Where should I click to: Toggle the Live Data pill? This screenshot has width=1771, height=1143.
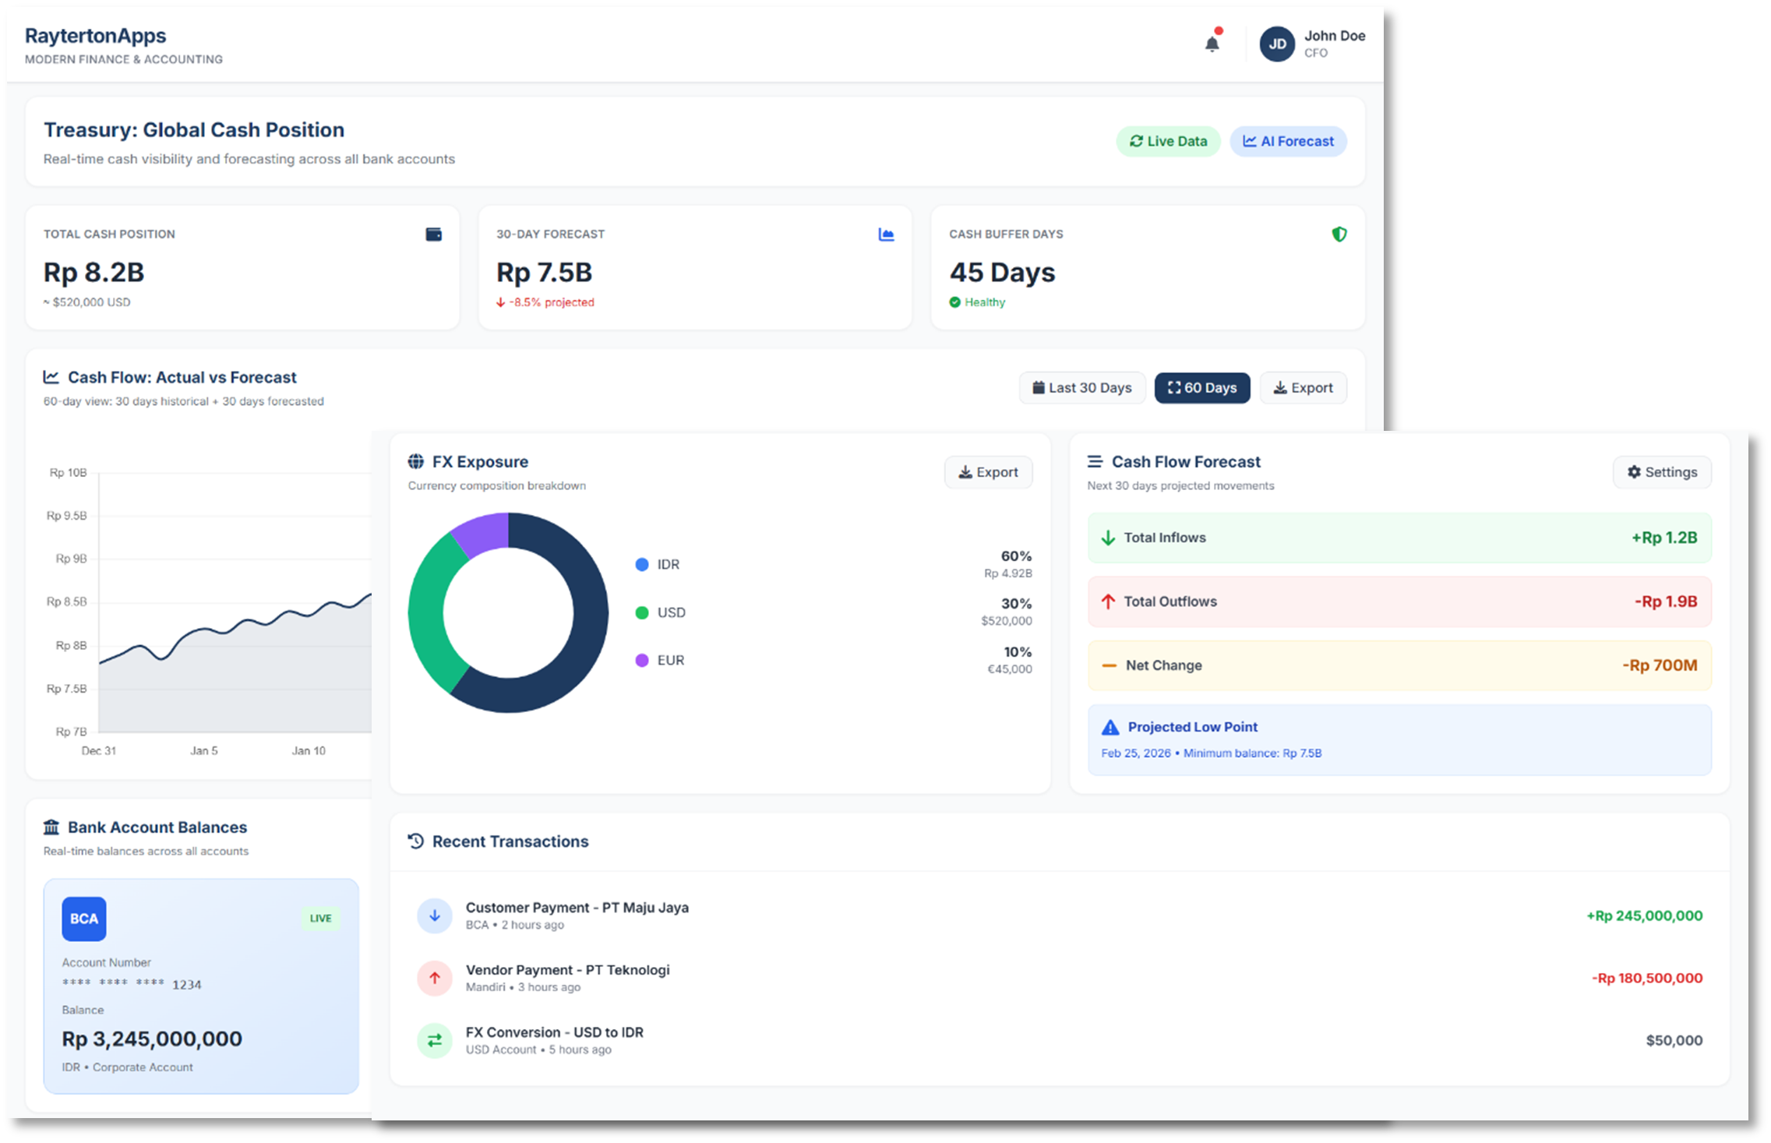[x=1168, y=142]
